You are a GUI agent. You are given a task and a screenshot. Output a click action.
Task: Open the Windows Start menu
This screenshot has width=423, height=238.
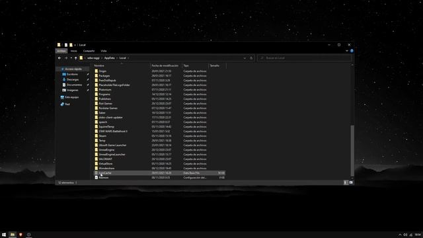[x=4, y=235]
